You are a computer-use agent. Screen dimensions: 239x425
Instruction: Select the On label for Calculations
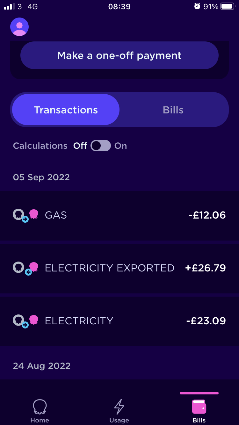pos(121,146)
